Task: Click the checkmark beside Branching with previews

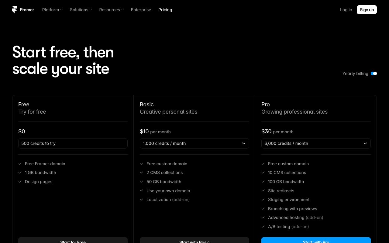Action: coord(263,209)
